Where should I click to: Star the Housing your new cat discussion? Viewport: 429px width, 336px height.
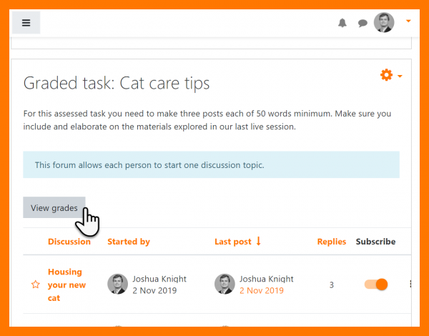(36, 285)
